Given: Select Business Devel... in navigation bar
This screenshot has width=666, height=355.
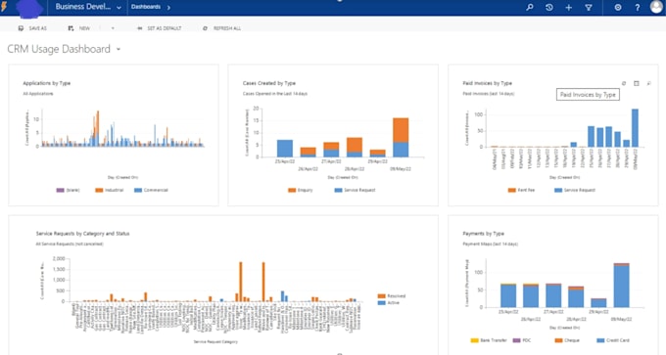Looking at the screenshot, I should 83,7.
